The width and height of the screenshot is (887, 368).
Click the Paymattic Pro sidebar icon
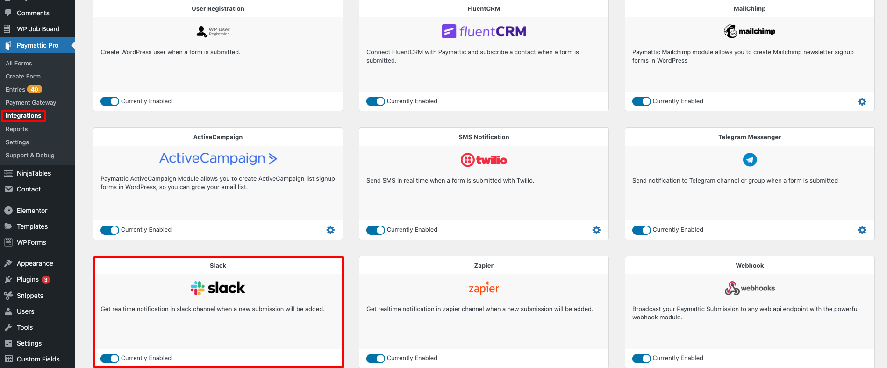tap(8, 45)
